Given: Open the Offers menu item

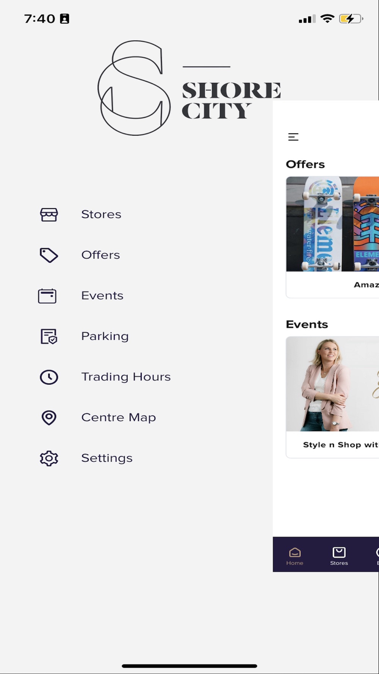Looking at the screenshot, I should pyautogui.click(x=100, y=255).
